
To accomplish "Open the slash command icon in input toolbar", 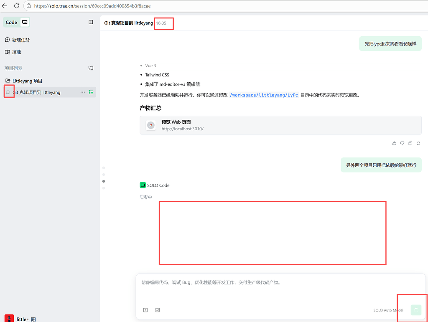I will click(145, 310).
